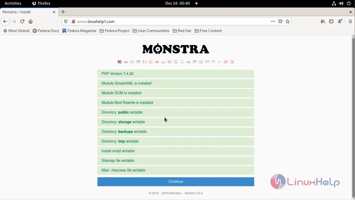Expand the Free Content bookmarks folder
The width and height of the screenshot is (355, 200).
[x=208, y=31]
